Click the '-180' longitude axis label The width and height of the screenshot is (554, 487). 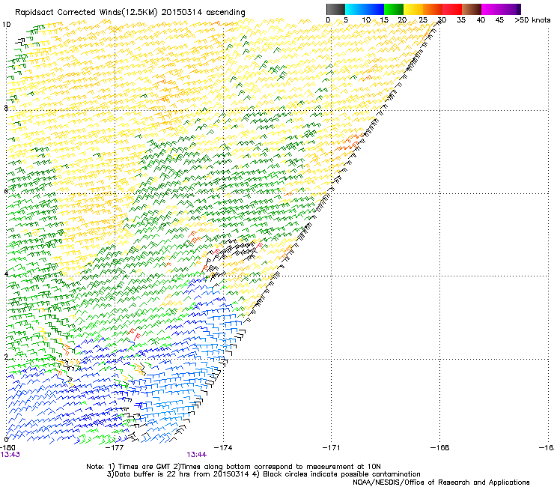pyautogui.click(x=7, y=448)
